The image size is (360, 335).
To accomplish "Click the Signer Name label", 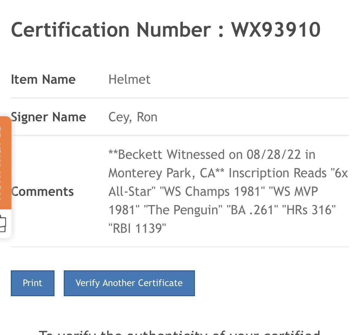I will [x=48, y=117].
